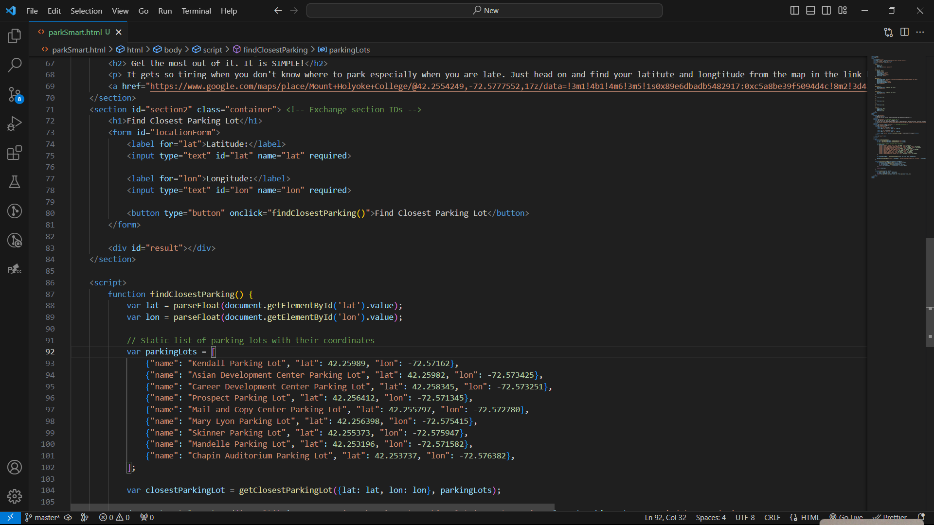Toggle the bottom panel layout button
The width and height of the screenshot is (934, 525).
click(x=810, y=10)
